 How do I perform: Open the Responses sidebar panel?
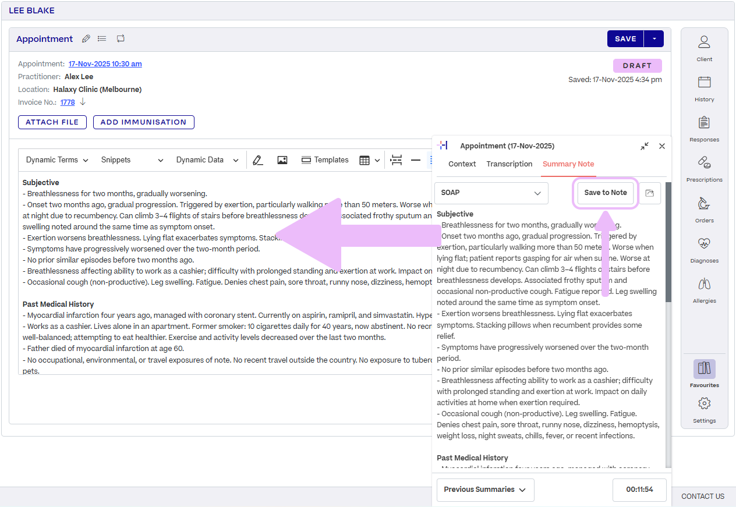point(704,129)
